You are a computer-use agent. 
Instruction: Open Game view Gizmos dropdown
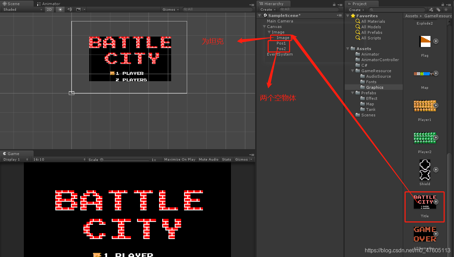[243, 160]
